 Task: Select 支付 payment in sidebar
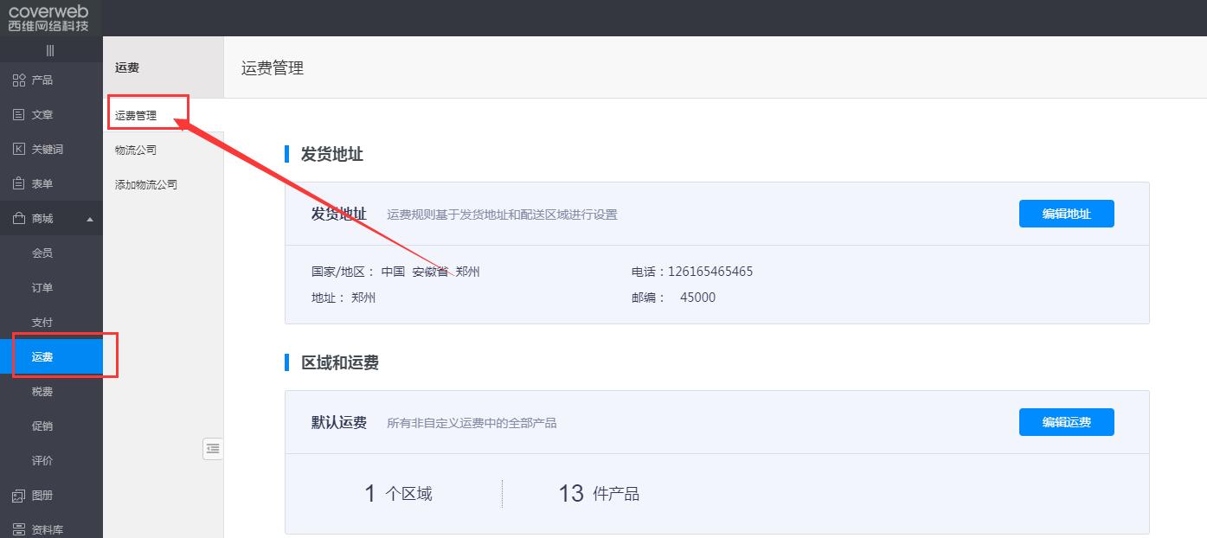pos(42,323)
